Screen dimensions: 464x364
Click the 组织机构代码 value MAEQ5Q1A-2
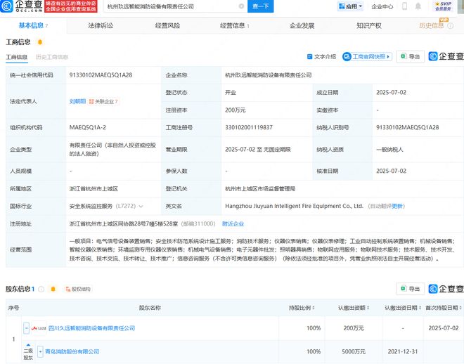tap(88, 127)
